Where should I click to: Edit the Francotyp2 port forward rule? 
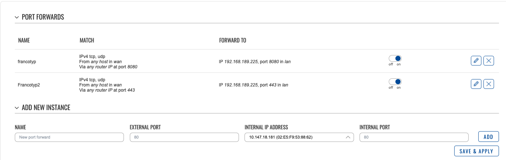point(476,84)
